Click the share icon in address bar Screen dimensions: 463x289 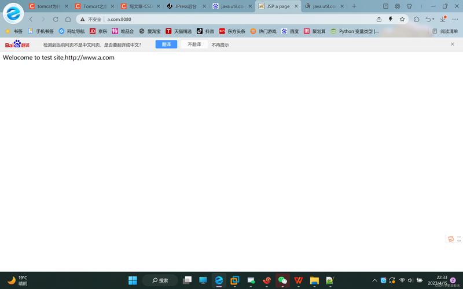(379, 19)
